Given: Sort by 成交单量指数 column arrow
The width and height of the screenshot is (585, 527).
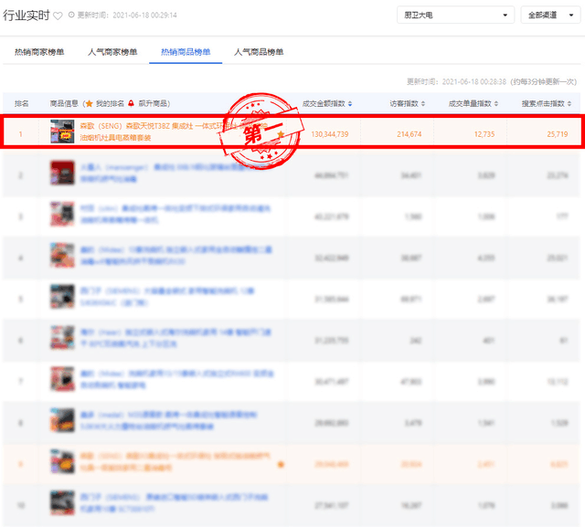Looking at the screenshot, I should pyautogui.click(x=496, y=103).
